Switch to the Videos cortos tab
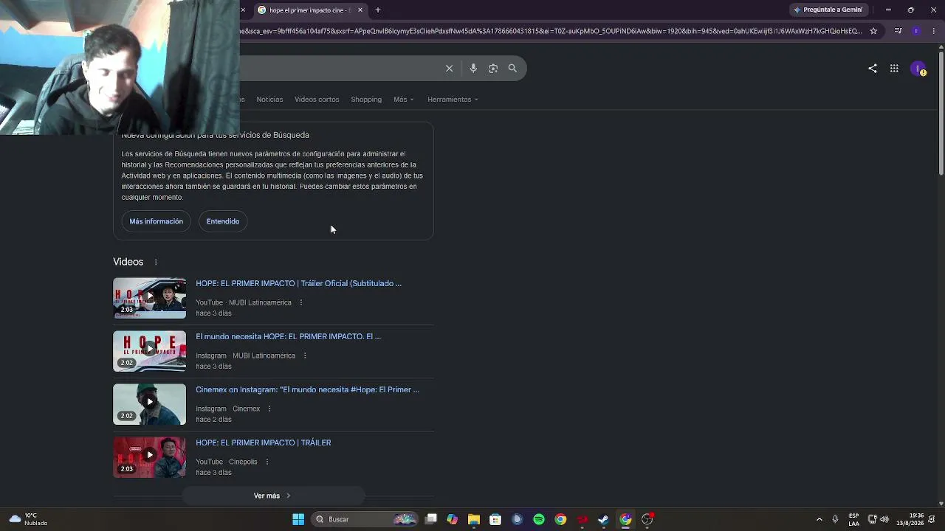 coord(317,100)
